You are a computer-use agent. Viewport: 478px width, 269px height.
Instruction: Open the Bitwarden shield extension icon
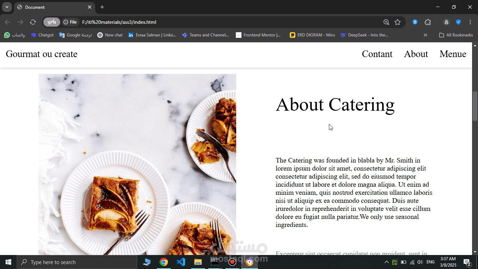point(415,22)
